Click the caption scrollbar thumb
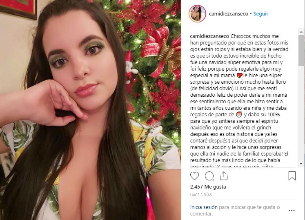305x220 pixels. point(301,51)
